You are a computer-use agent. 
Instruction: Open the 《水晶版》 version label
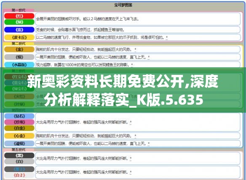coord(19,64)
